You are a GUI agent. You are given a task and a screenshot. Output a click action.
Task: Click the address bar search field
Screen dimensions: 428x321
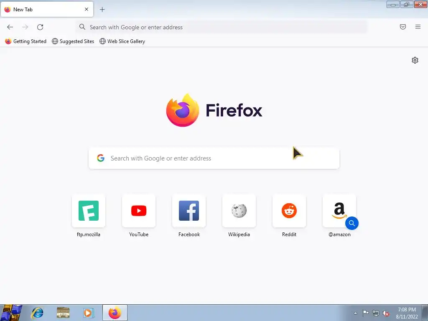[x=221, y=27]
